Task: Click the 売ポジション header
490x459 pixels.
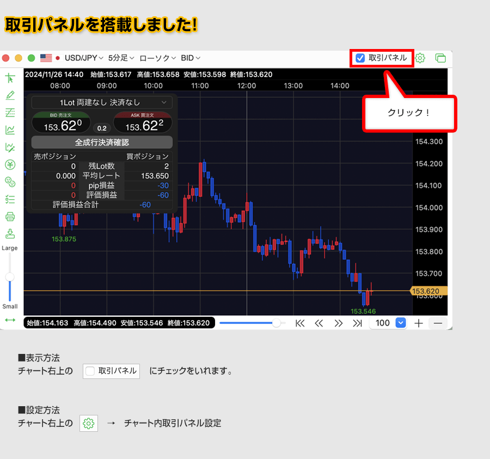Action: 54,156
